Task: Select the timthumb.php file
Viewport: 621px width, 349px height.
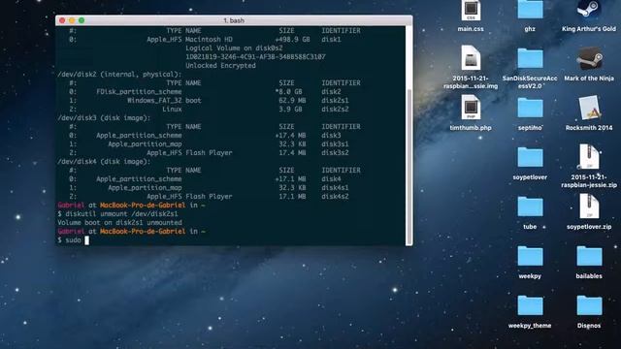Action: click(x=471, y=108)
